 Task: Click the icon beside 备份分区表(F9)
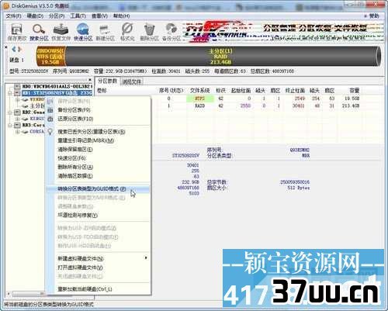tap(50, 110)
